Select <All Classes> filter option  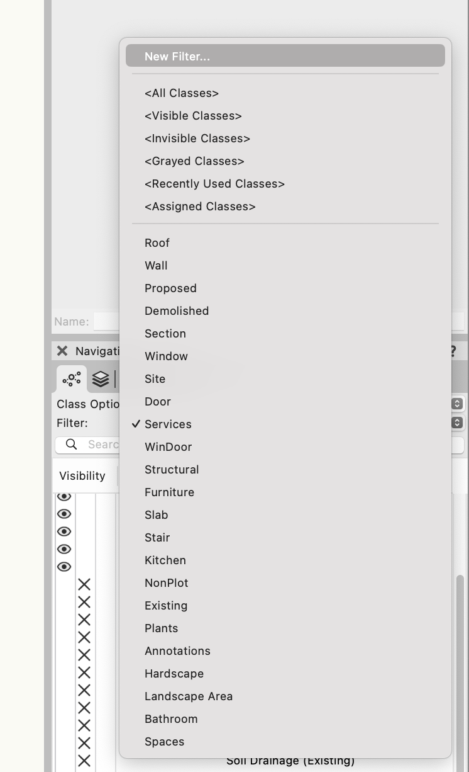tap(182, 93)
